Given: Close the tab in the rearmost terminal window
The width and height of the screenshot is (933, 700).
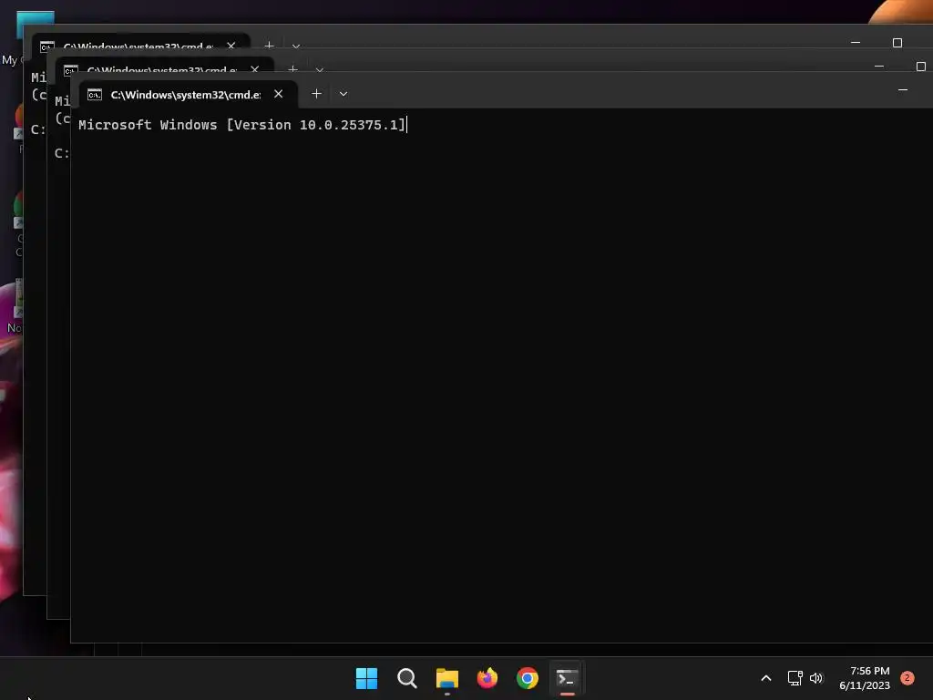Looking at the screenshot, I should pyautogui.click(x=231, y=46).
